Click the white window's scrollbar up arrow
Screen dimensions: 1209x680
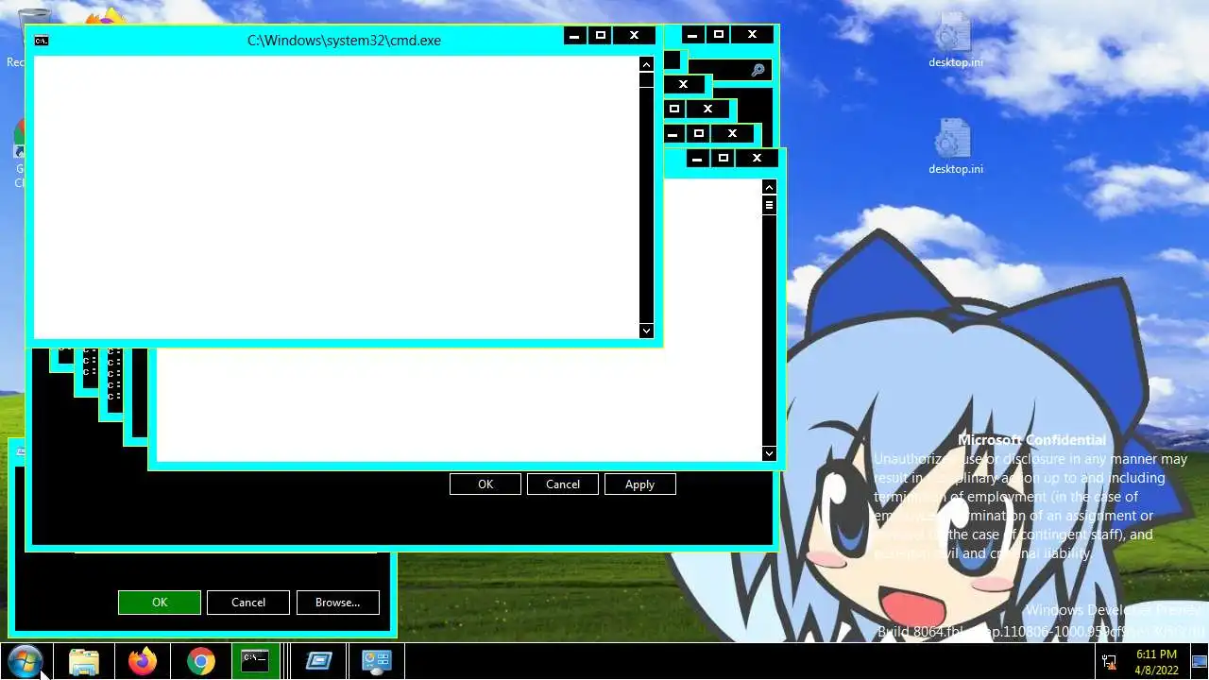(769, 187)
